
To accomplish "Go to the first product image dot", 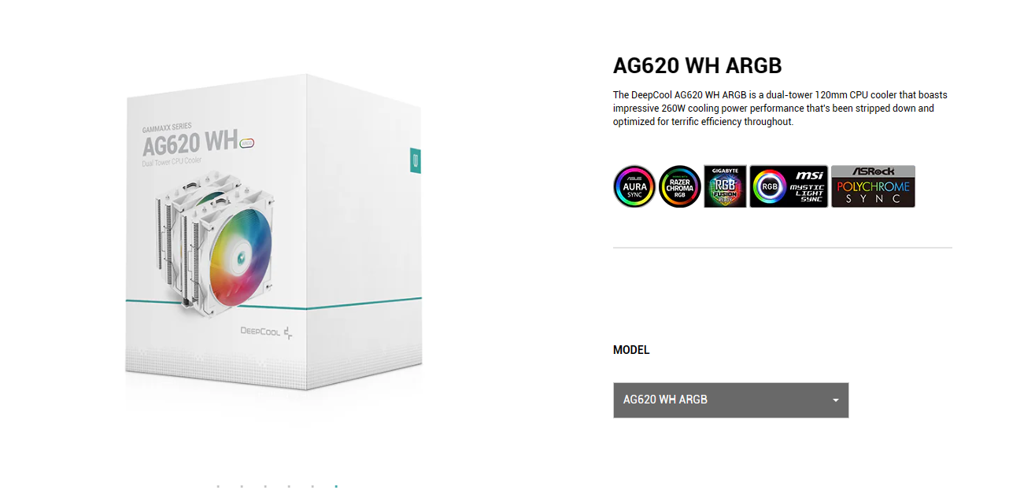I will click(x=218, y=487).
